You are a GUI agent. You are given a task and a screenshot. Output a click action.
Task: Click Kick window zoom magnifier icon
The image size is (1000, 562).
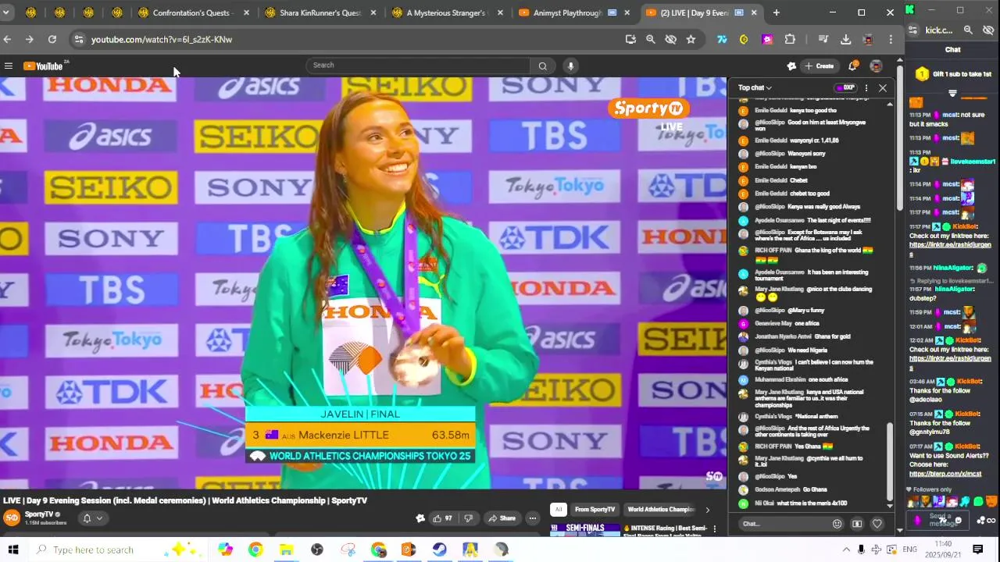[968, 30]
